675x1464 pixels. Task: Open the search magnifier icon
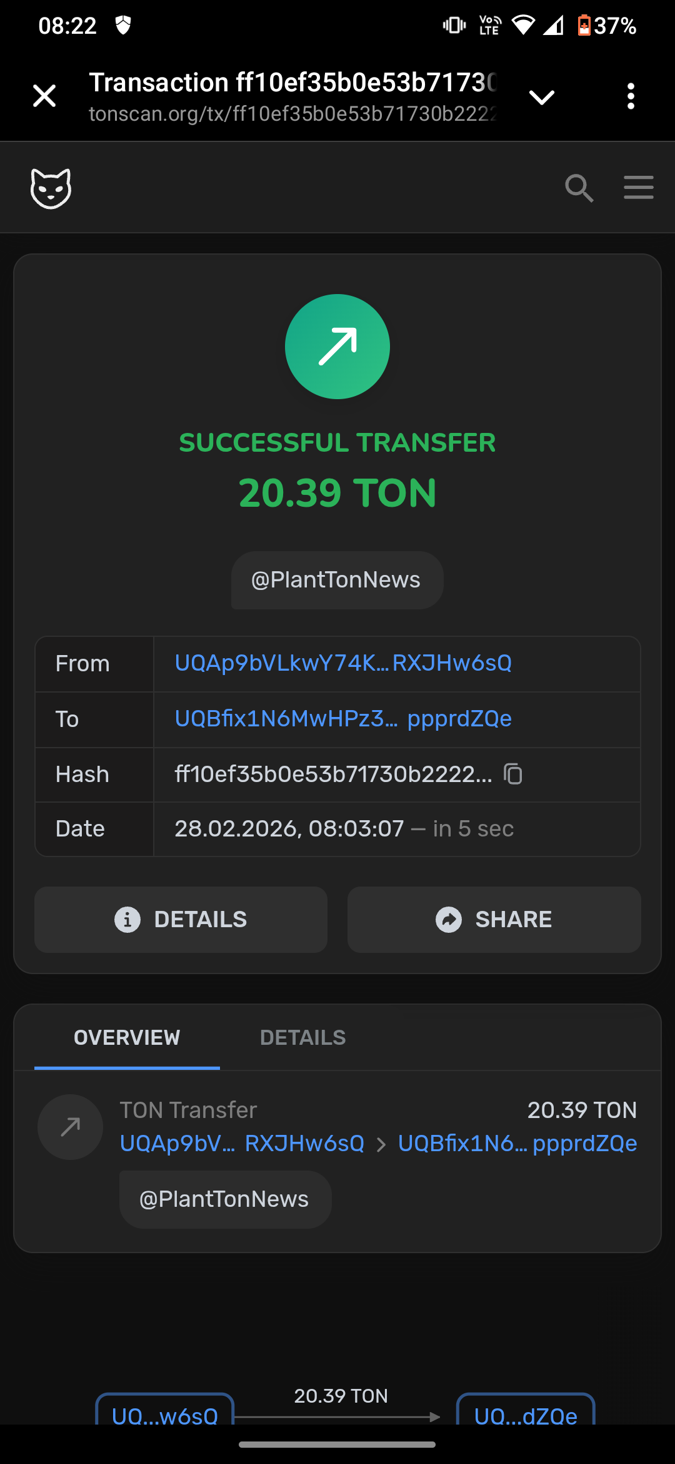tap(579, 188)
